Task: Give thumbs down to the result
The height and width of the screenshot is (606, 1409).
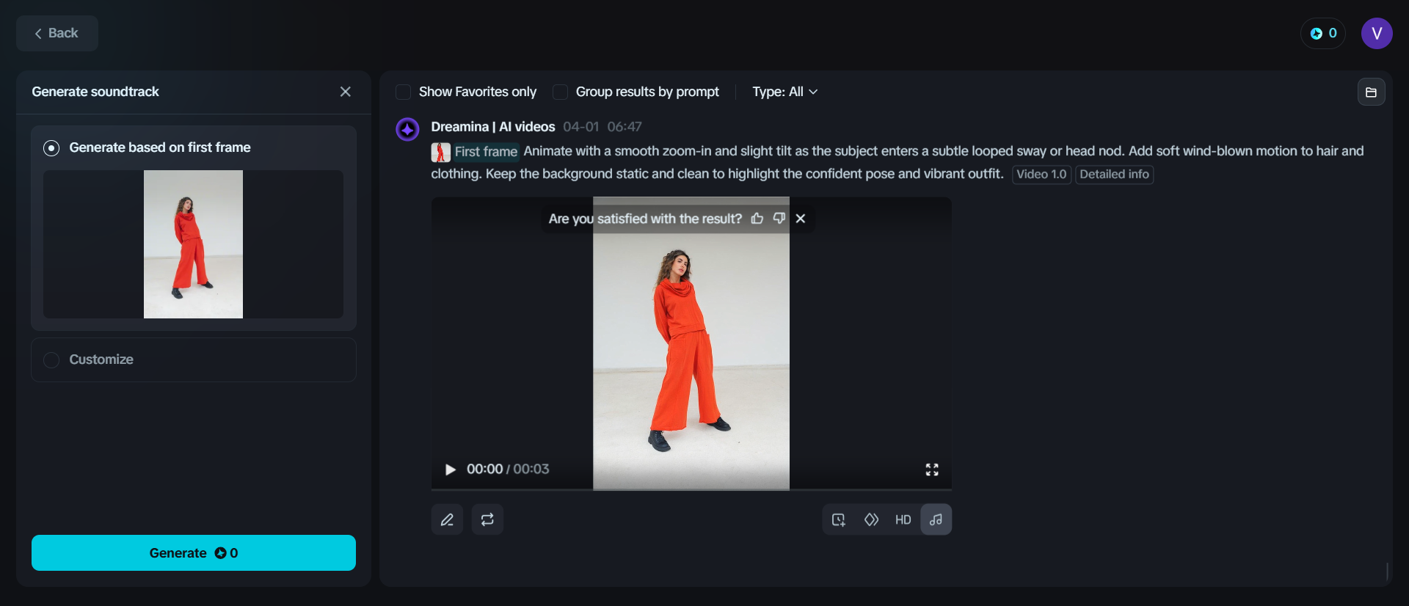Action: (779, 219)
